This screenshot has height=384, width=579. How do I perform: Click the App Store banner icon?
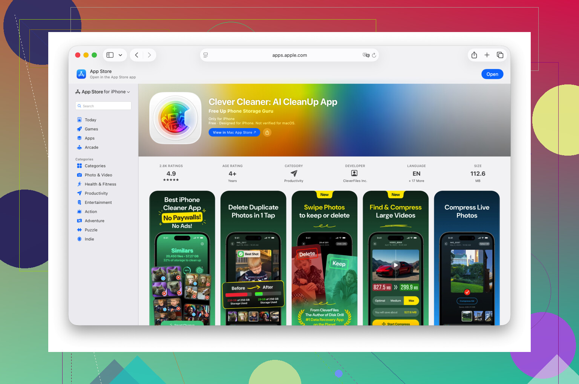(x=81, y=74)
